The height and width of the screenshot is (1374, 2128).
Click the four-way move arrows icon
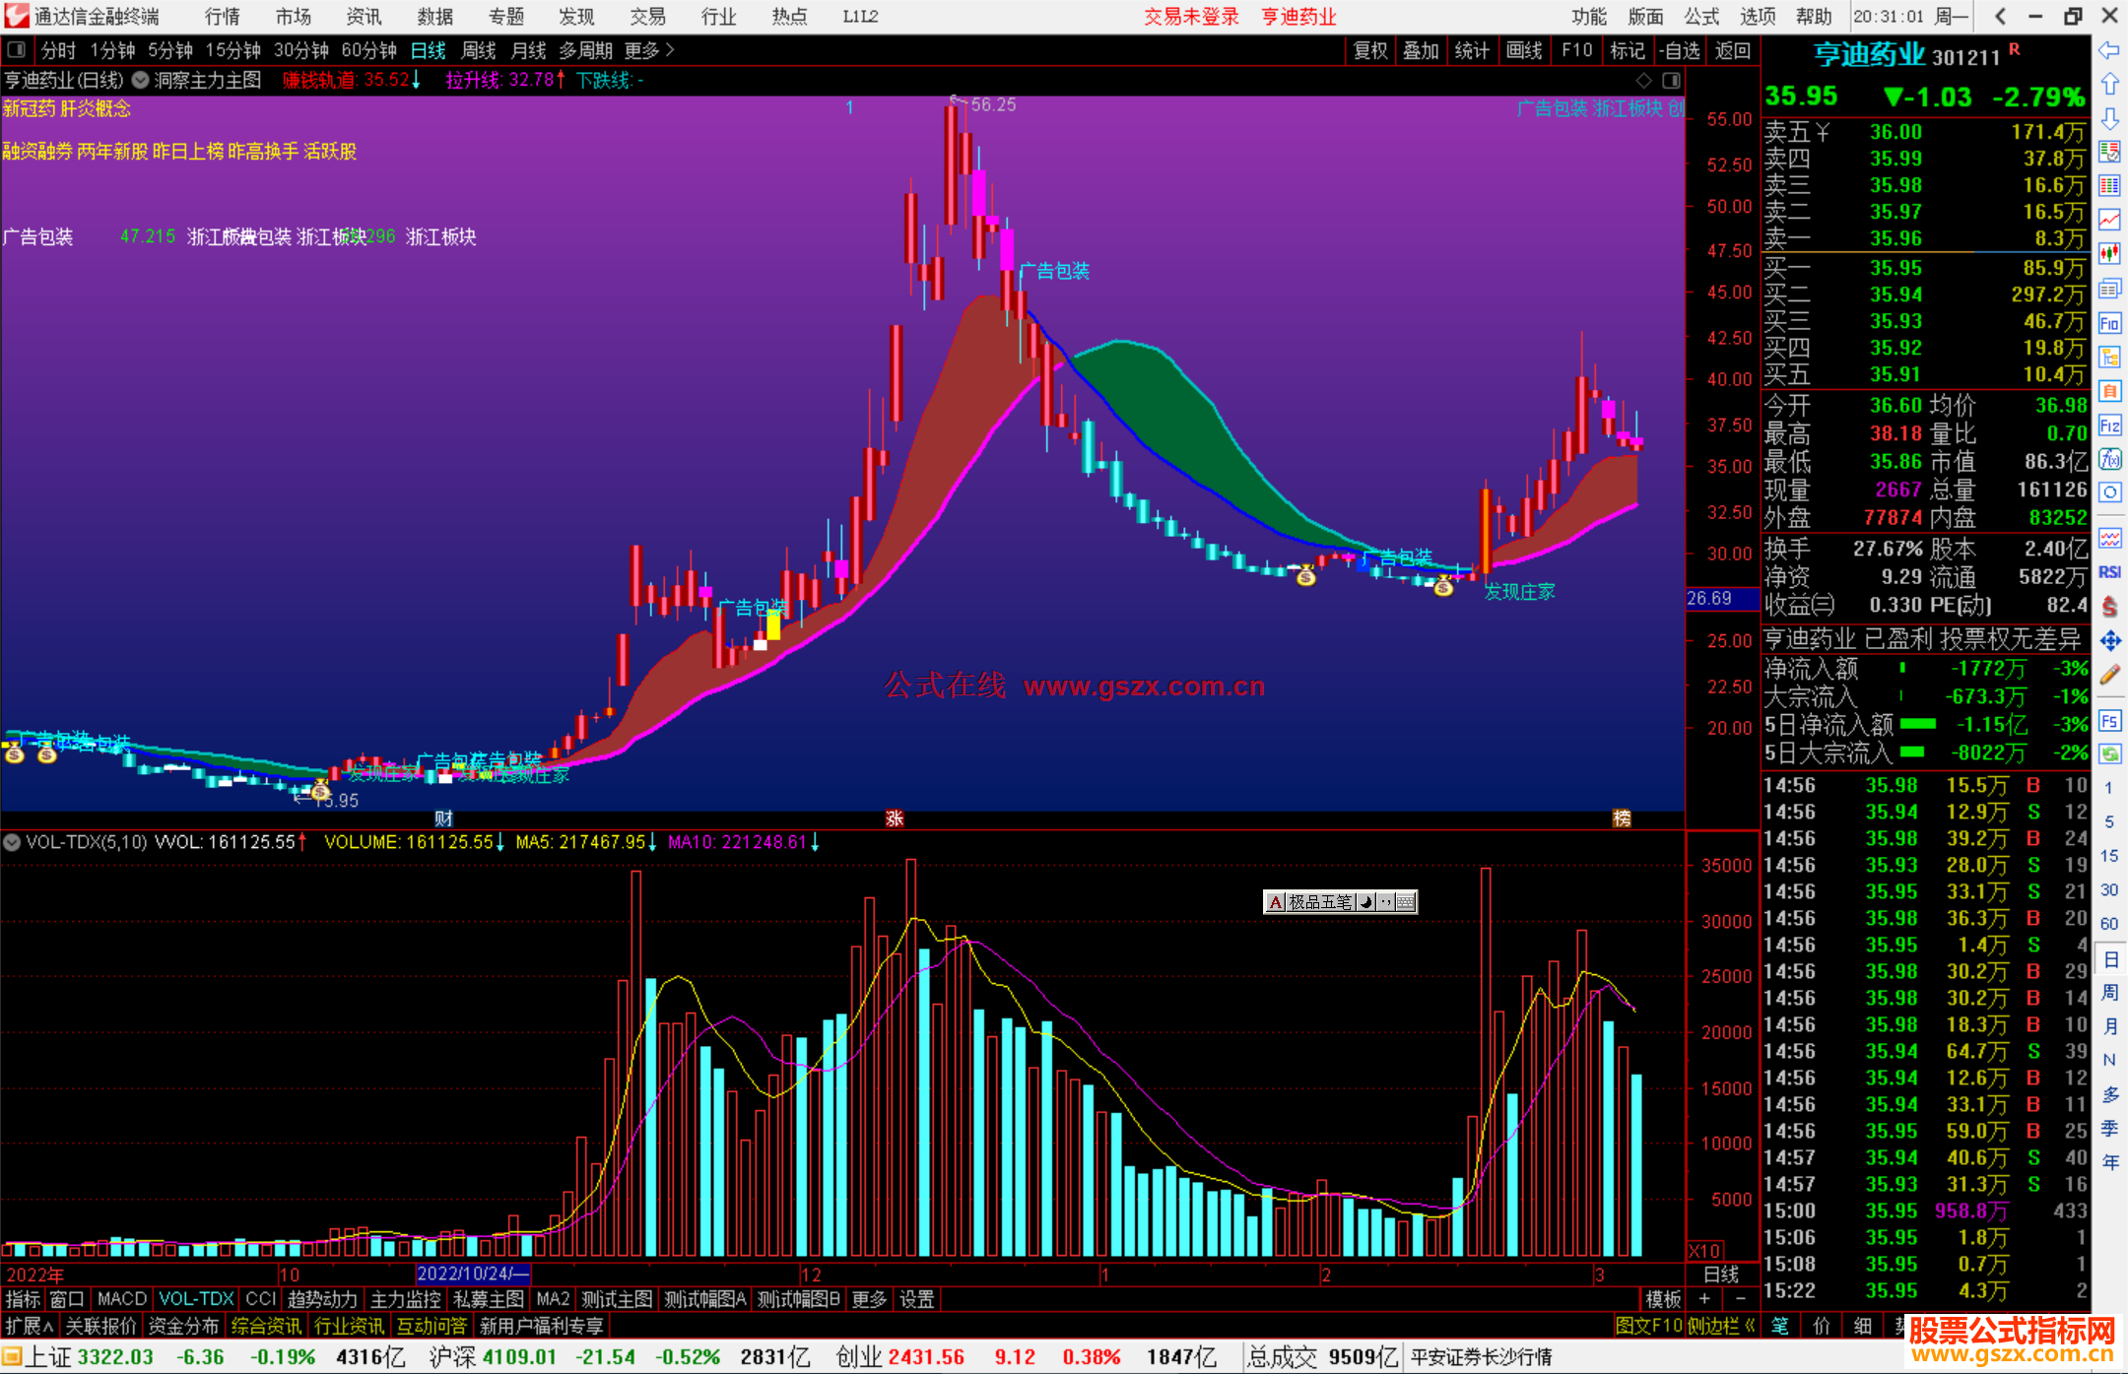coord(2109,641)
